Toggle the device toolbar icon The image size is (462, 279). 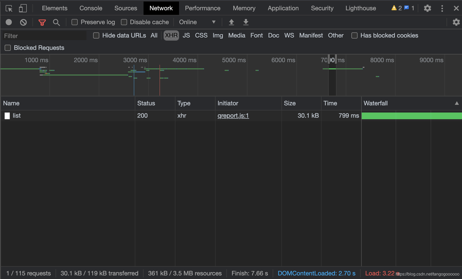pyautogui.click(x=23, y=8)
